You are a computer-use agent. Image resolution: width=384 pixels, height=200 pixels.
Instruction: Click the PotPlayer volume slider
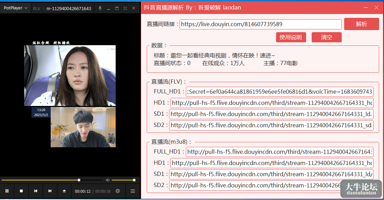[x=123, y=180]
